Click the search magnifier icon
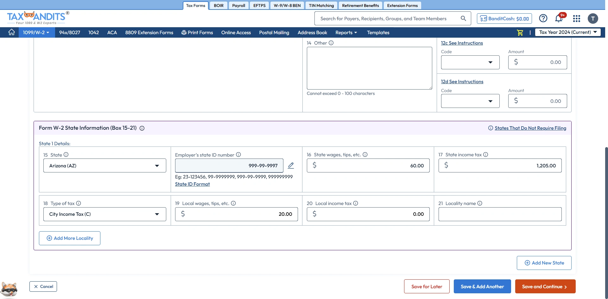 [x=463, y=18]
